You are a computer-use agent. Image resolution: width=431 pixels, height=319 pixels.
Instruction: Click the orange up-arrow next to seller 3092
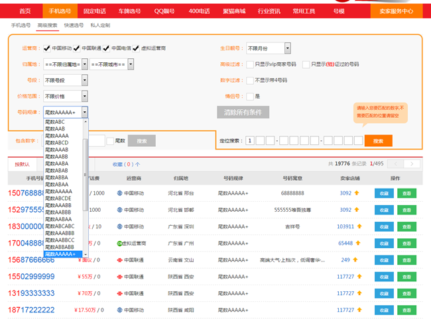pyautogui.click(x=356, y=193)
